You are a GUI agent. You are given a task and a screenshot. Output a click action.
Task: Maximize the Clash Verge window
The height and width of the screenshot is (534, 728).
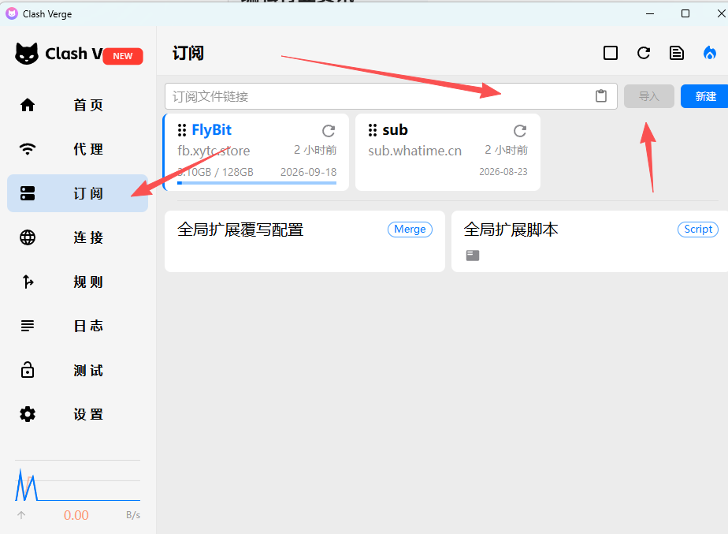685,13
